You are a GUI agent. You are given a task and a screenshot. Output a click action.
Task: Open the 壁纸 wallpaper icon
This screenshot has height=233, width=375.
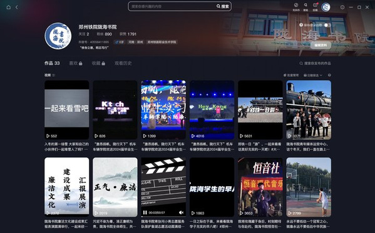[306, 7]
